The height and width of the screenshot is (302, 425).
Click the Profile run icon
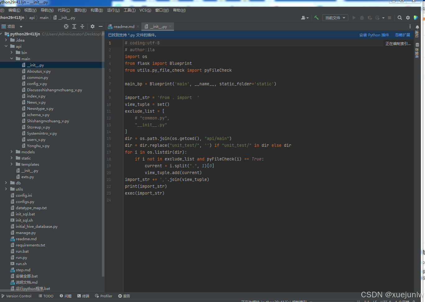(377, 18)
